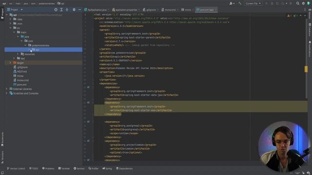Select mvnw.cmd in project tree
The width and height of the screenshot is (312, 175).
pos(21,80)
